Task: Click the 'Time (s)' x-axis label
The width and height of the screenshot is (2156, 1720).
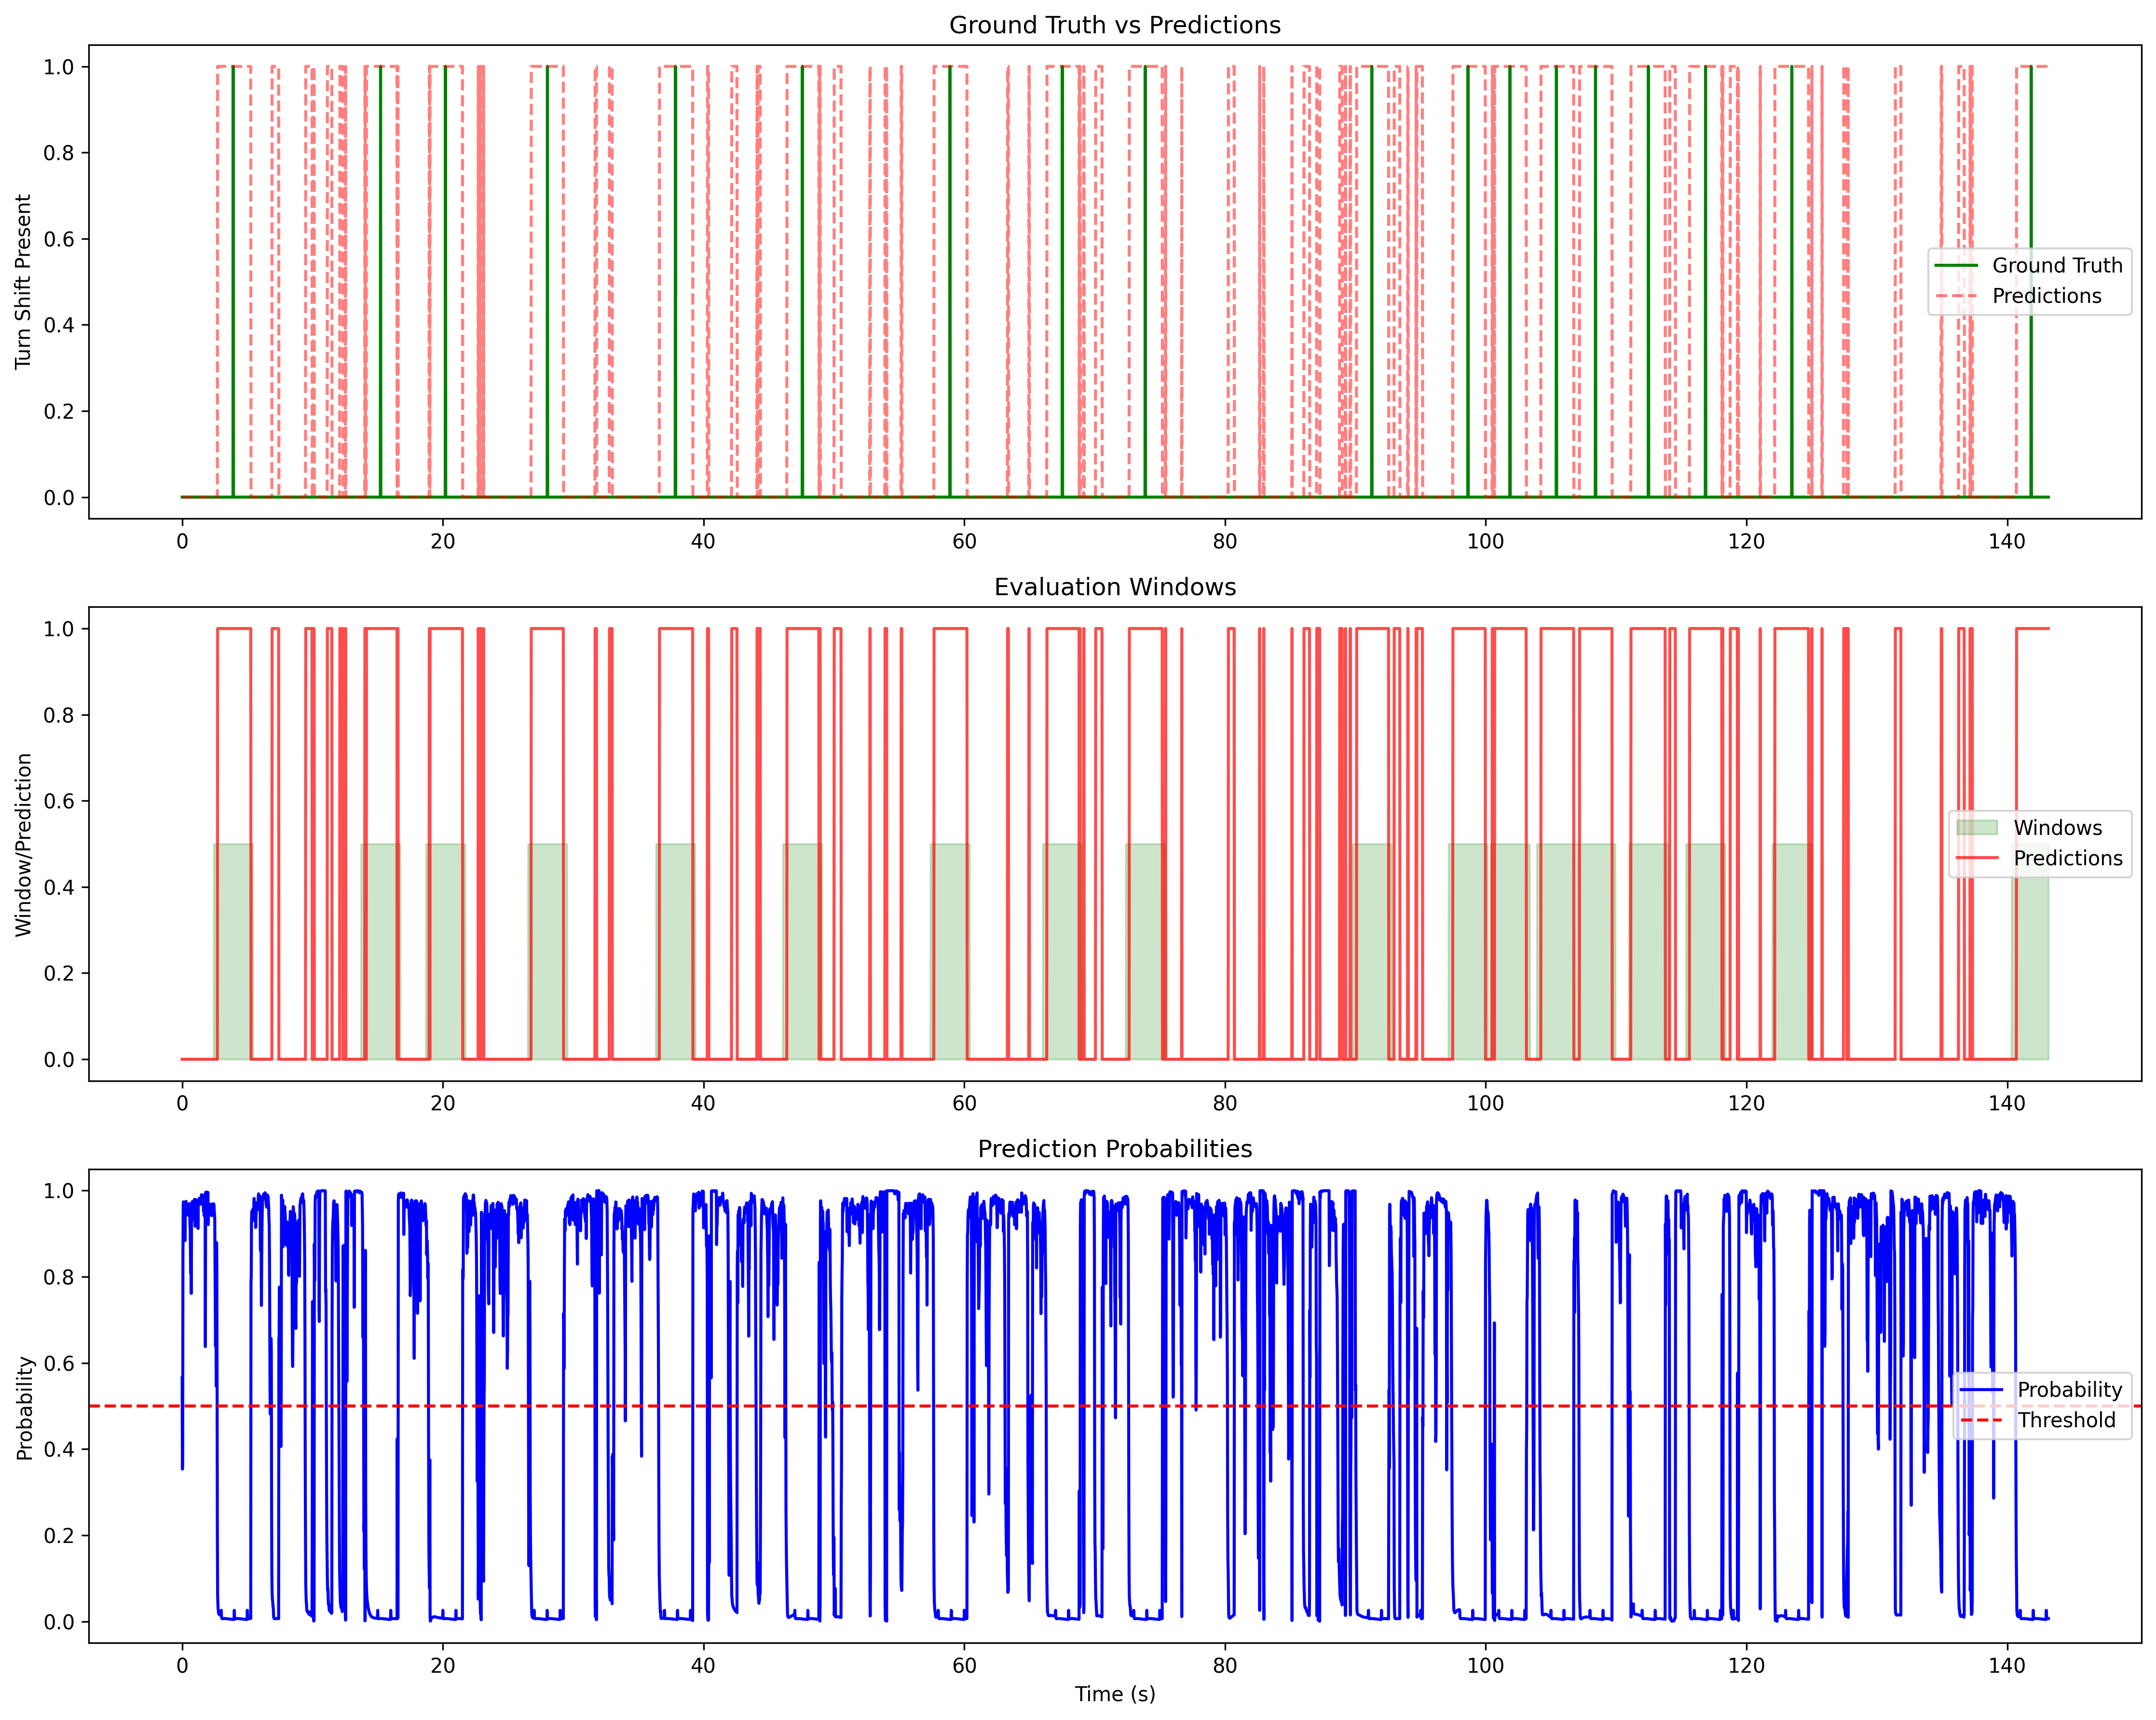Action: click(x=1114, y=1694)
